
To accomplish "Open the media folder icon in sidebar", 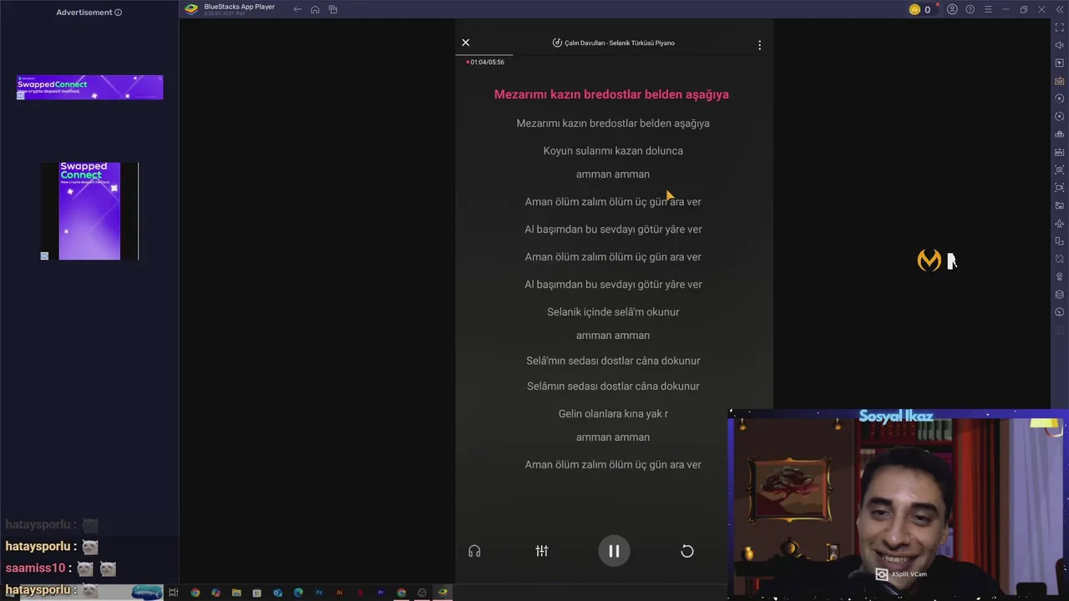I will (1060, 205).
